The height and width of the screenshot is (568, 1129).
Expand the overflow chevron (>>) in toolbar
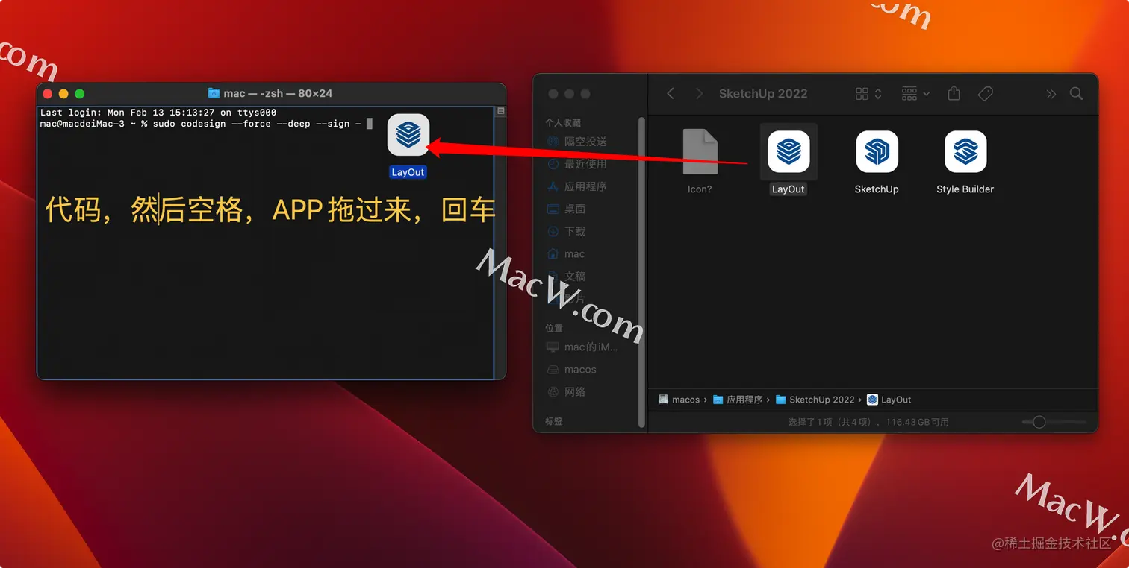coord(1050,94)
